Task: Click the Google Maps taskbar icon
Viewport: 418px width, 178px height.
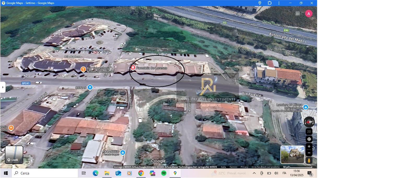Action: tap(175, 173)
